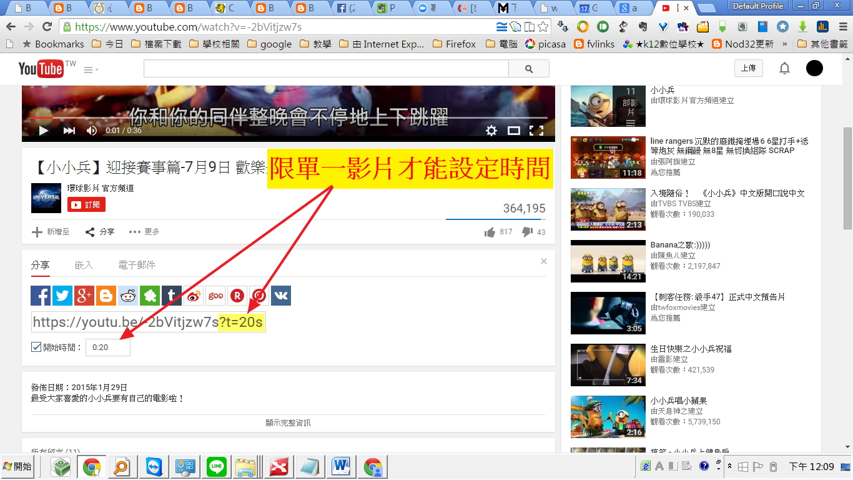Switch to theater mode
853x480 pixels.
click(x=514, y=130)
